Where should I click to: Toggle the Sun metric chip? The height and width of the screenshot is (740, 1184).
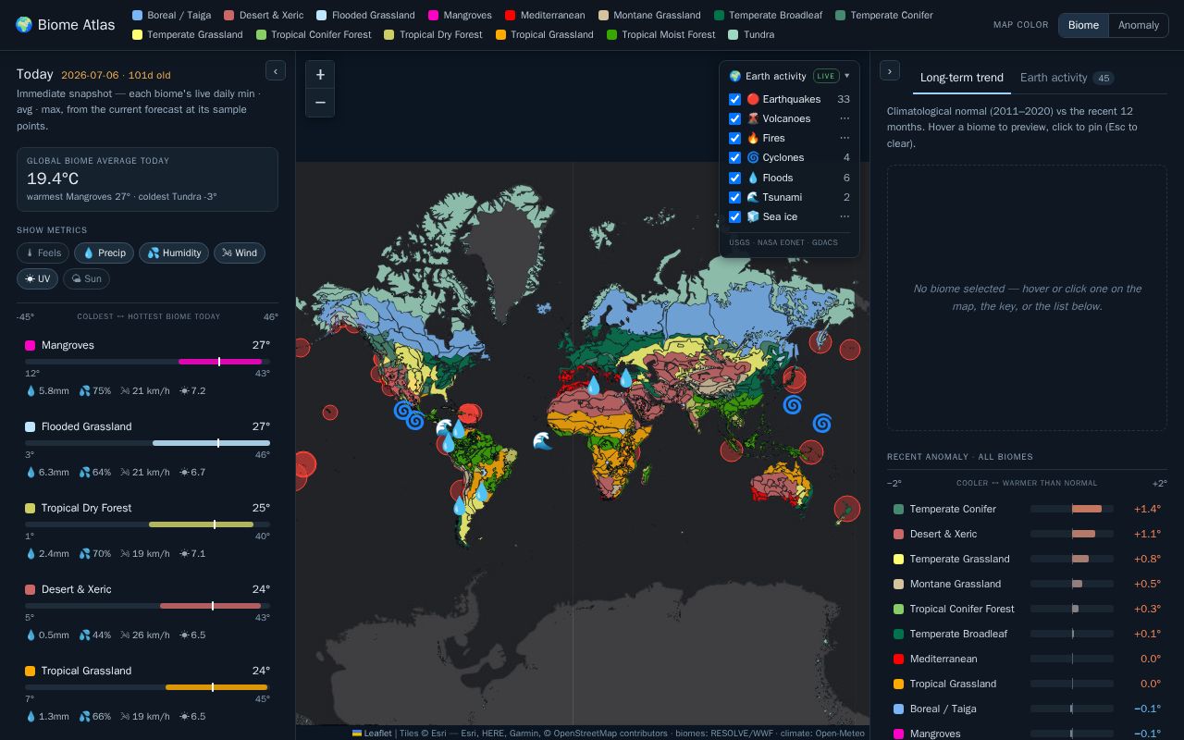[86, 278]
